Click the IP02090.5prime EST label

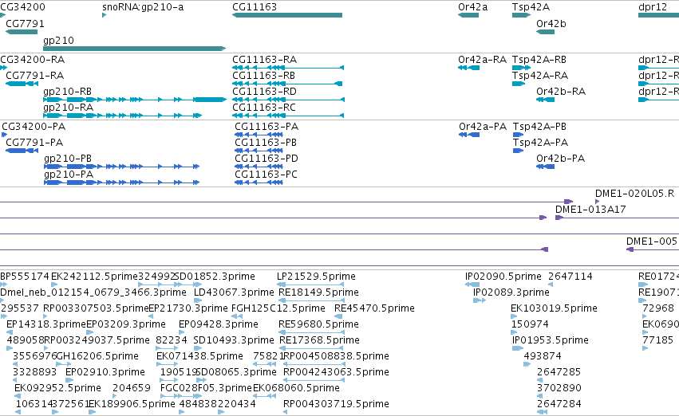(503, 277)
